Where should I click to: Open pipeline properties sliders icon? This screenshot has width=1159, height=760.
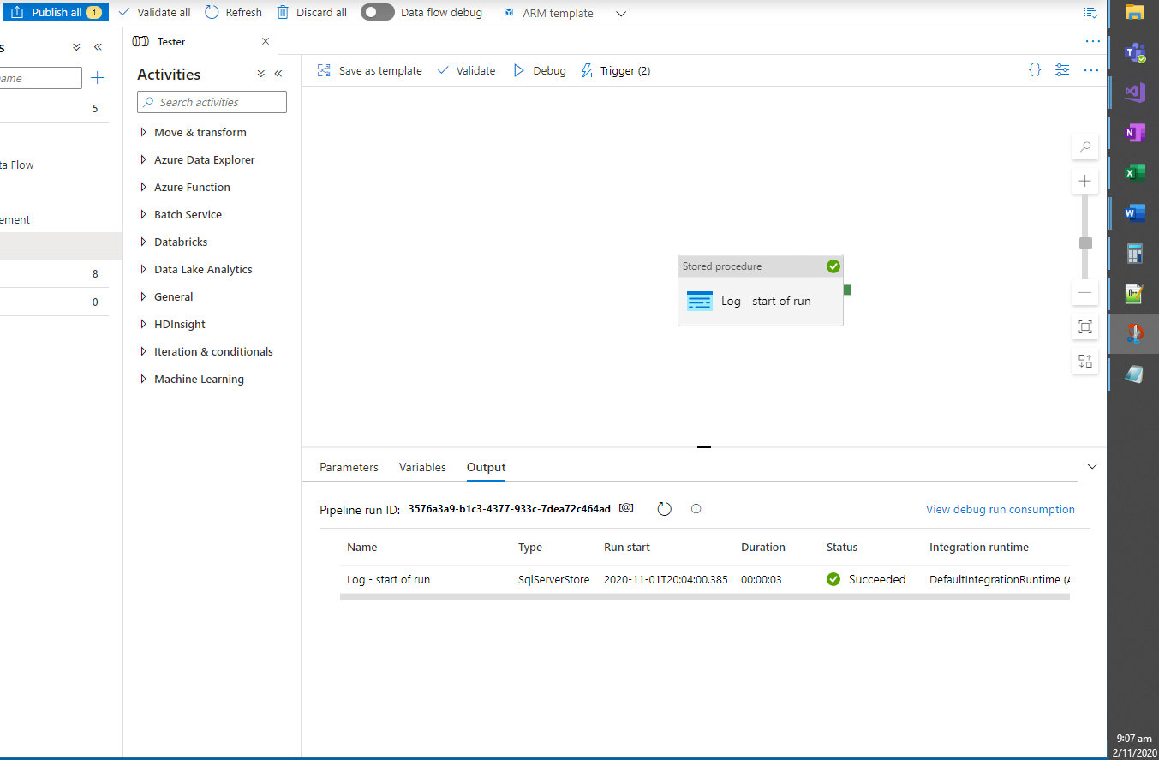click(x=1062, y=70)
